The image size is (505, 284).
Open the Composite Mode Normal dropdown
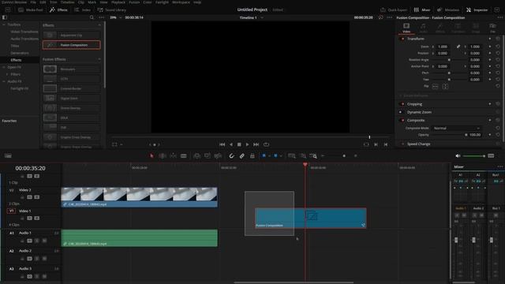point(456,128)
